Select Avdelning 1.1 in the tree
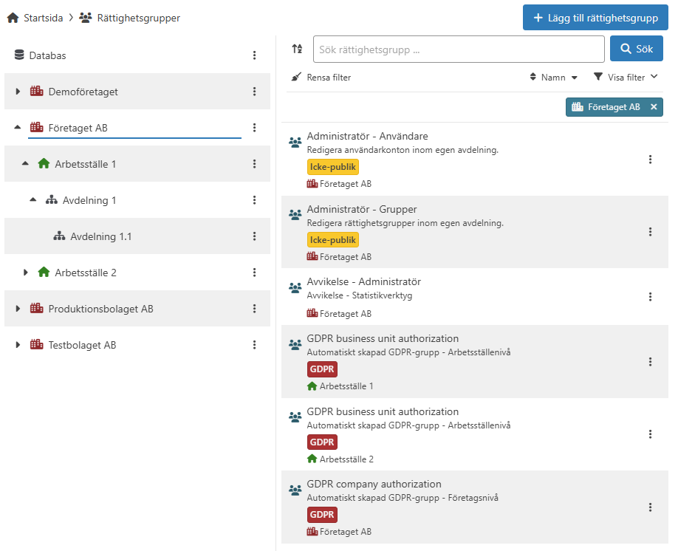This screenshot has height=551, width=678. point(100,236)
